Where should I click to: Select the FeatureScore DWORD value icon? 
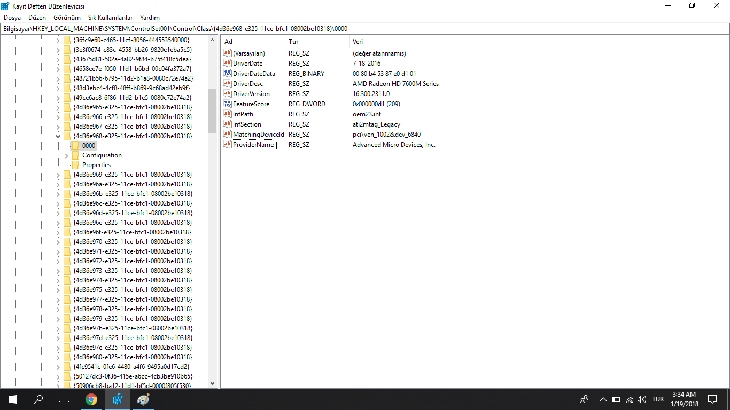tap(228, 104)
